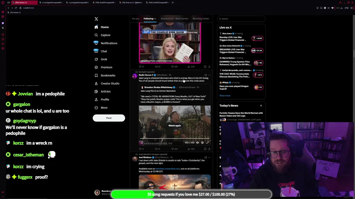
Task: Open the Following tab dropdown chevron
Action: (155, 19)
